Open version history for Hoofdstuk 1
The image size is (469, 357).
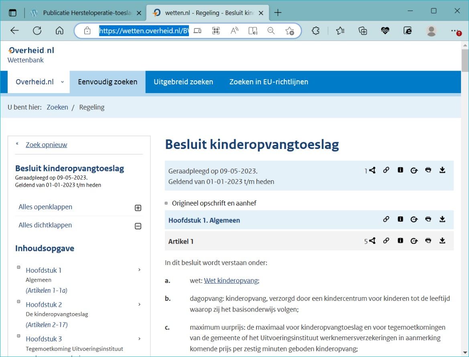[x=414, y=220]
